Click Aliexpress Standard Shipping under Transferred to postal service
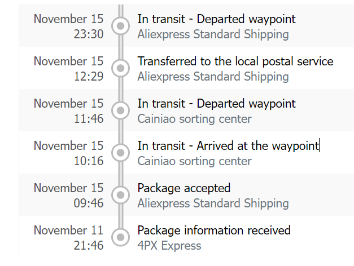 coord(213,77)
